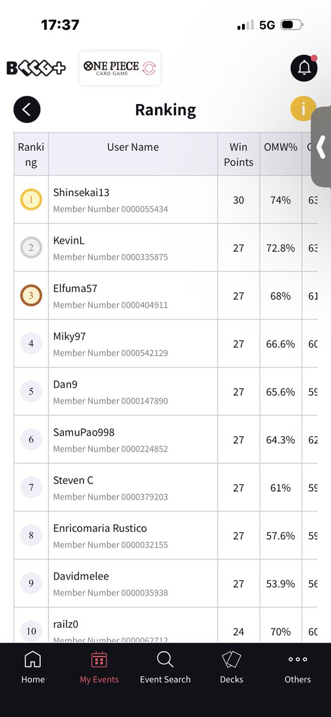Tap the One Piece Card Game logo
This screenshot has height=717, width=331.
[119, 68]
